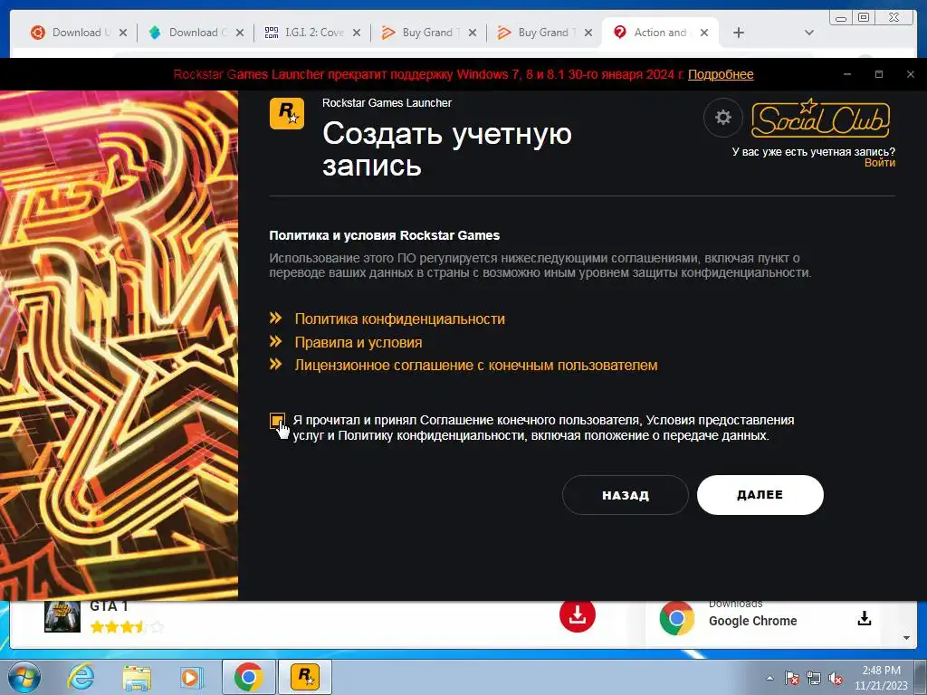Screen dimensions: 927x695
Task: Click the GTA 1 game thumbnail
Action: [62, 616]
